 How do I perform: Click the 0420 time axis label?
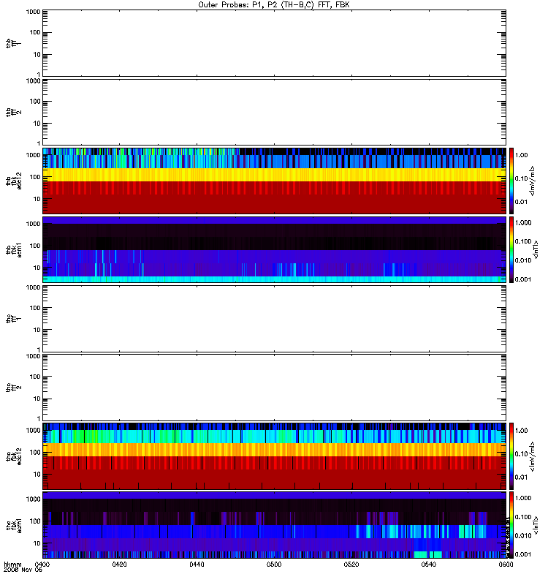[119, 565]
